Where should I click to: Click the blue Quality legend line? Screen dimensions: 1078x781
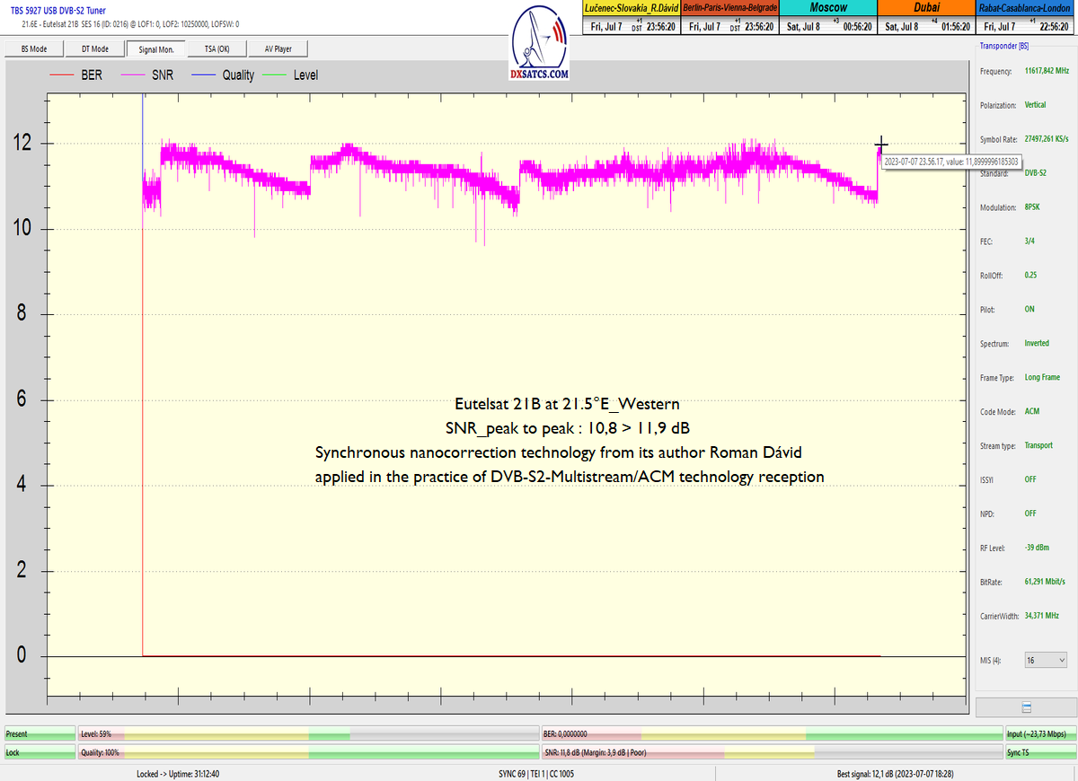(201, 75)
